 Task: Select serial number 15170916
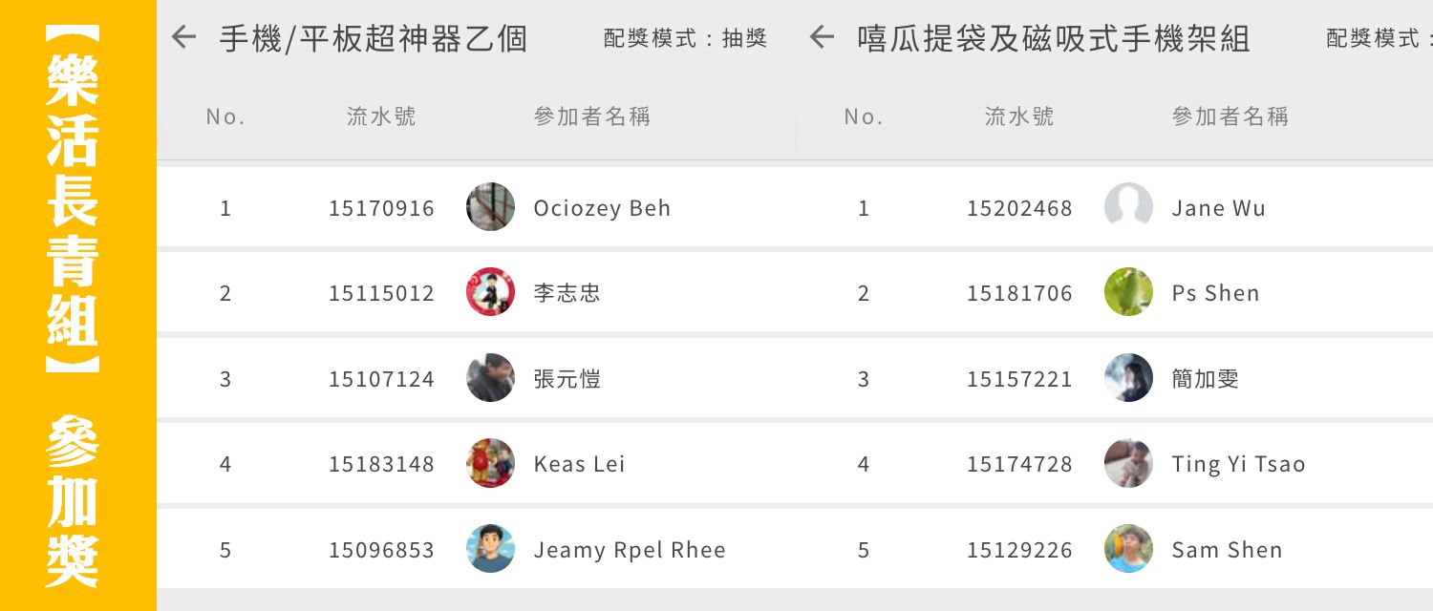381,208
